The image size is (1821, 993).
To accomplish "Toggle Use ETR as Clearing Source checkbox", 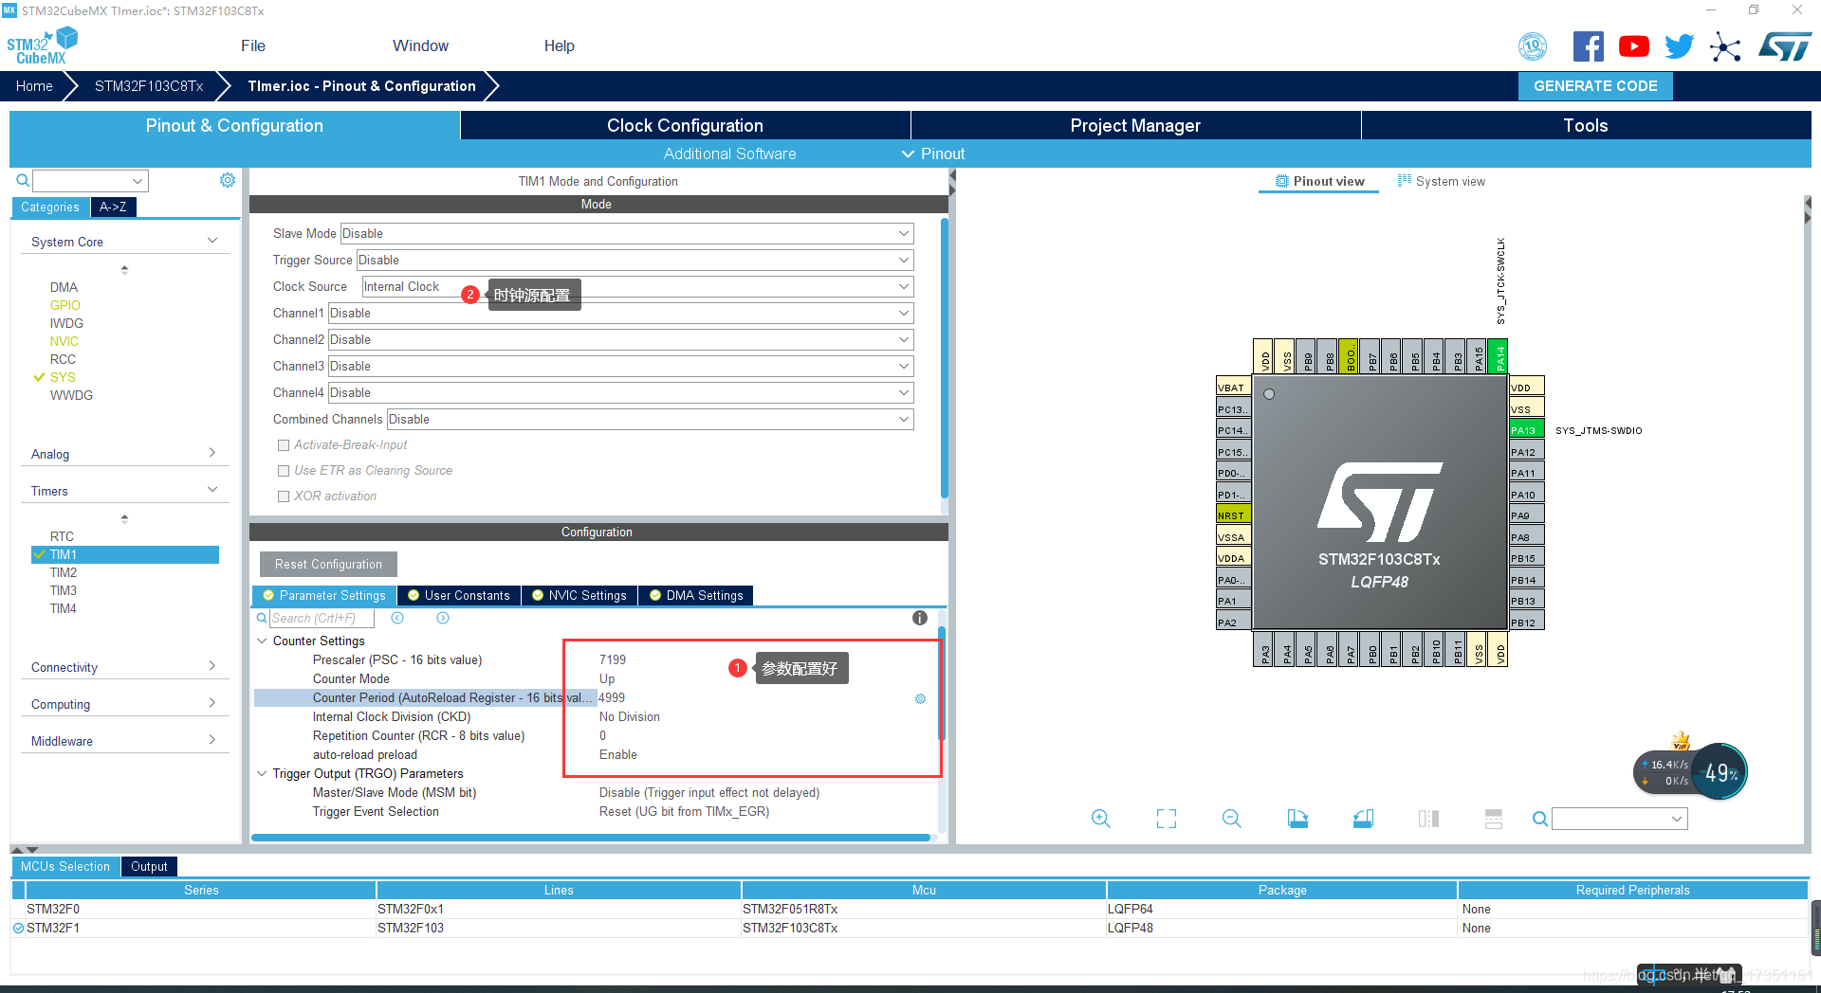I will [283, 471].
